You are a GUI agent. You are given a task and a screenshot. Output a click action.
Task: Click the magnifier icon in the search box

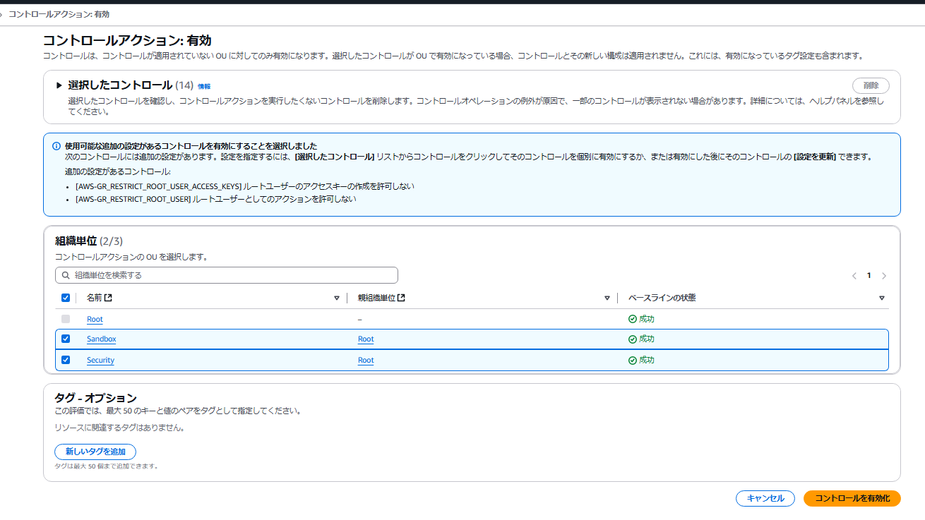(66, 275)
